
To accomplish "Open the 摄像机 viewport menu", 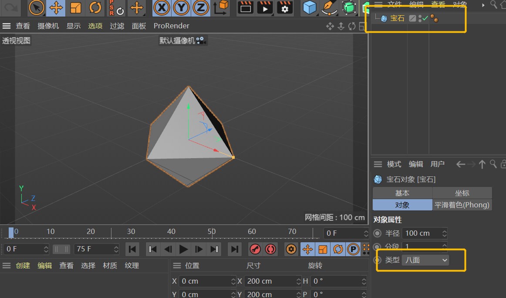I will click(x=48, y=26).
